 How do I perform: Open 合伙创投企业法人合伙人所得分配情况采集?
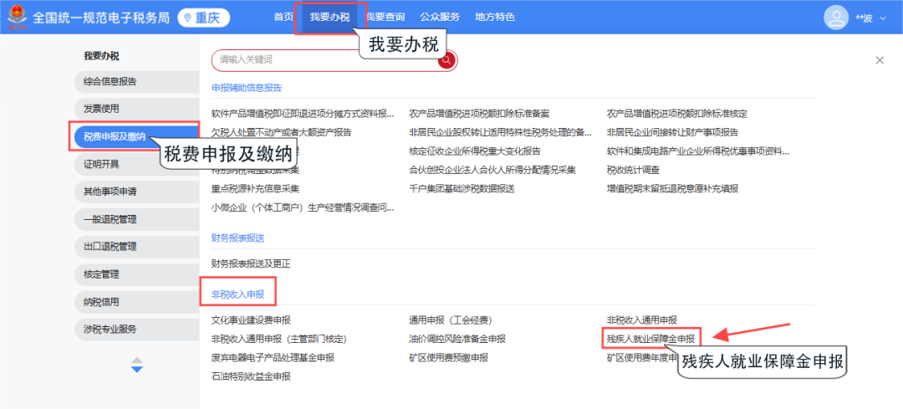click(492, 170)
